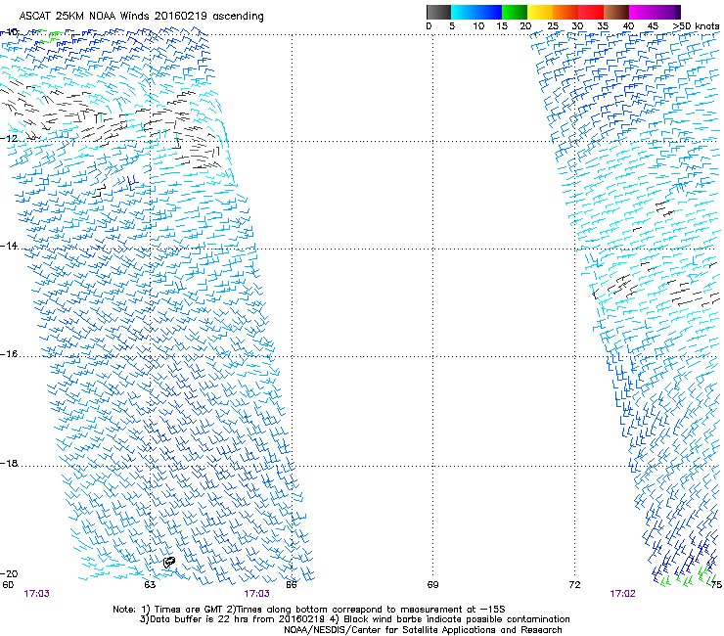Screen dimensions: 724x636
Task: Click the latitude label '-16'
Action: [x=9, y=354]
